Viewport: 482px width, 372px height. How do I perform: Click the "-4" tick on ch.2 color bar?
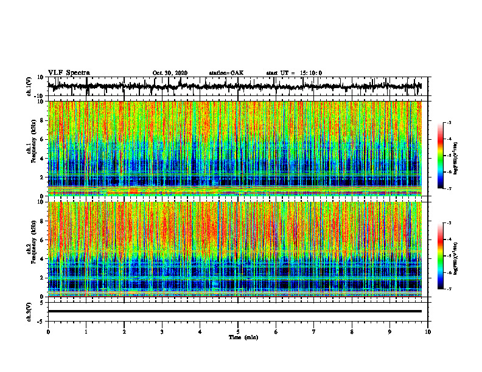449,239
